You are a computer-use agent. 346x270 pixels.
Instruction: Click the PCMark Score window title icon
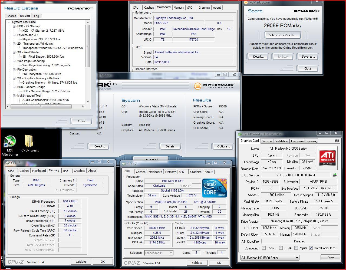click(246, 2)
